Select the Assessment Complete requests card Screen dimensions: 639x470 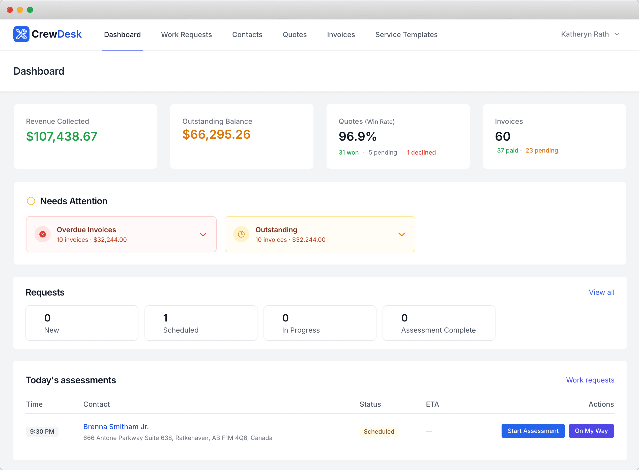click(439, 323)
